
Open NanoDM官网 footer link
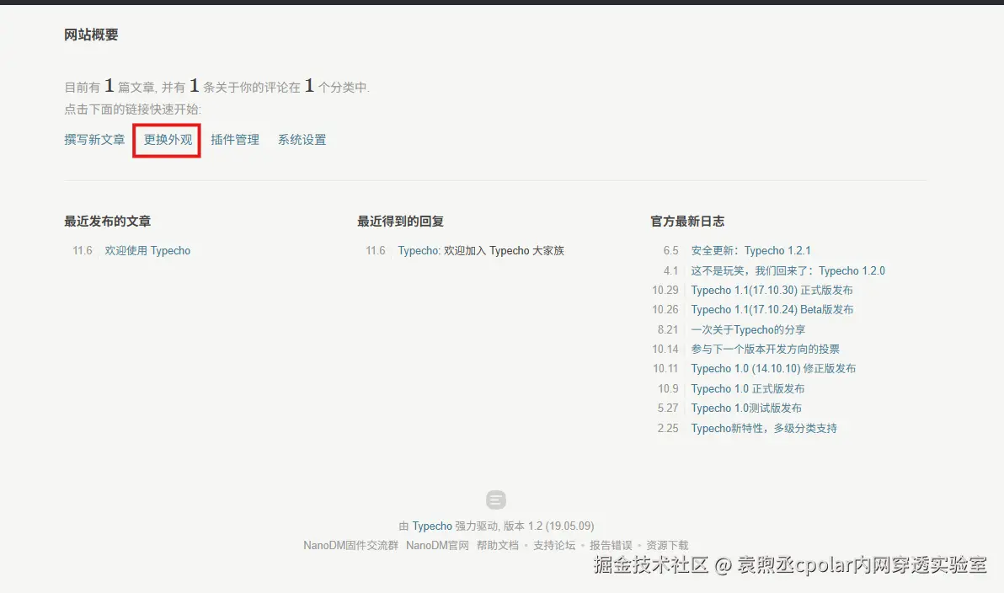pos(437,546)
